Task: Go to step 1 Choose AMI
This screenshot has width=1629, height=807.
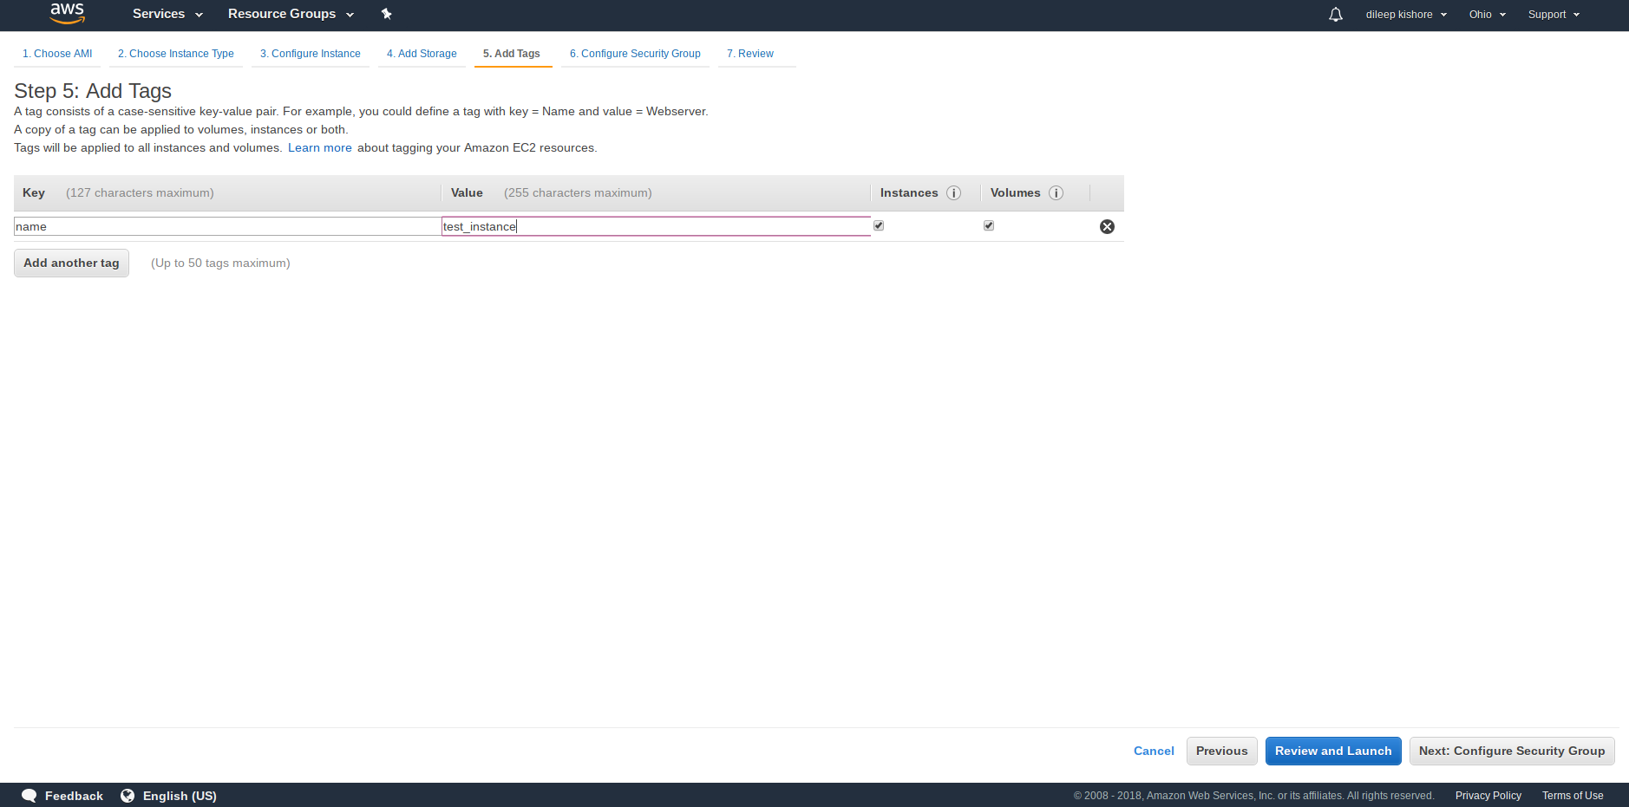Action: pyautogui.click(x=57, y=54)
